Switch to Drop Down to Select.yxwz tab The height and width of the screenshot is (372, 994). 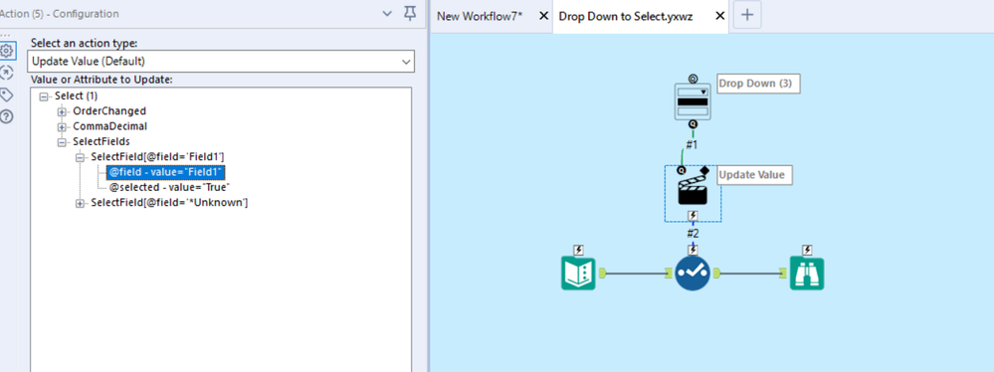(626, 17)
